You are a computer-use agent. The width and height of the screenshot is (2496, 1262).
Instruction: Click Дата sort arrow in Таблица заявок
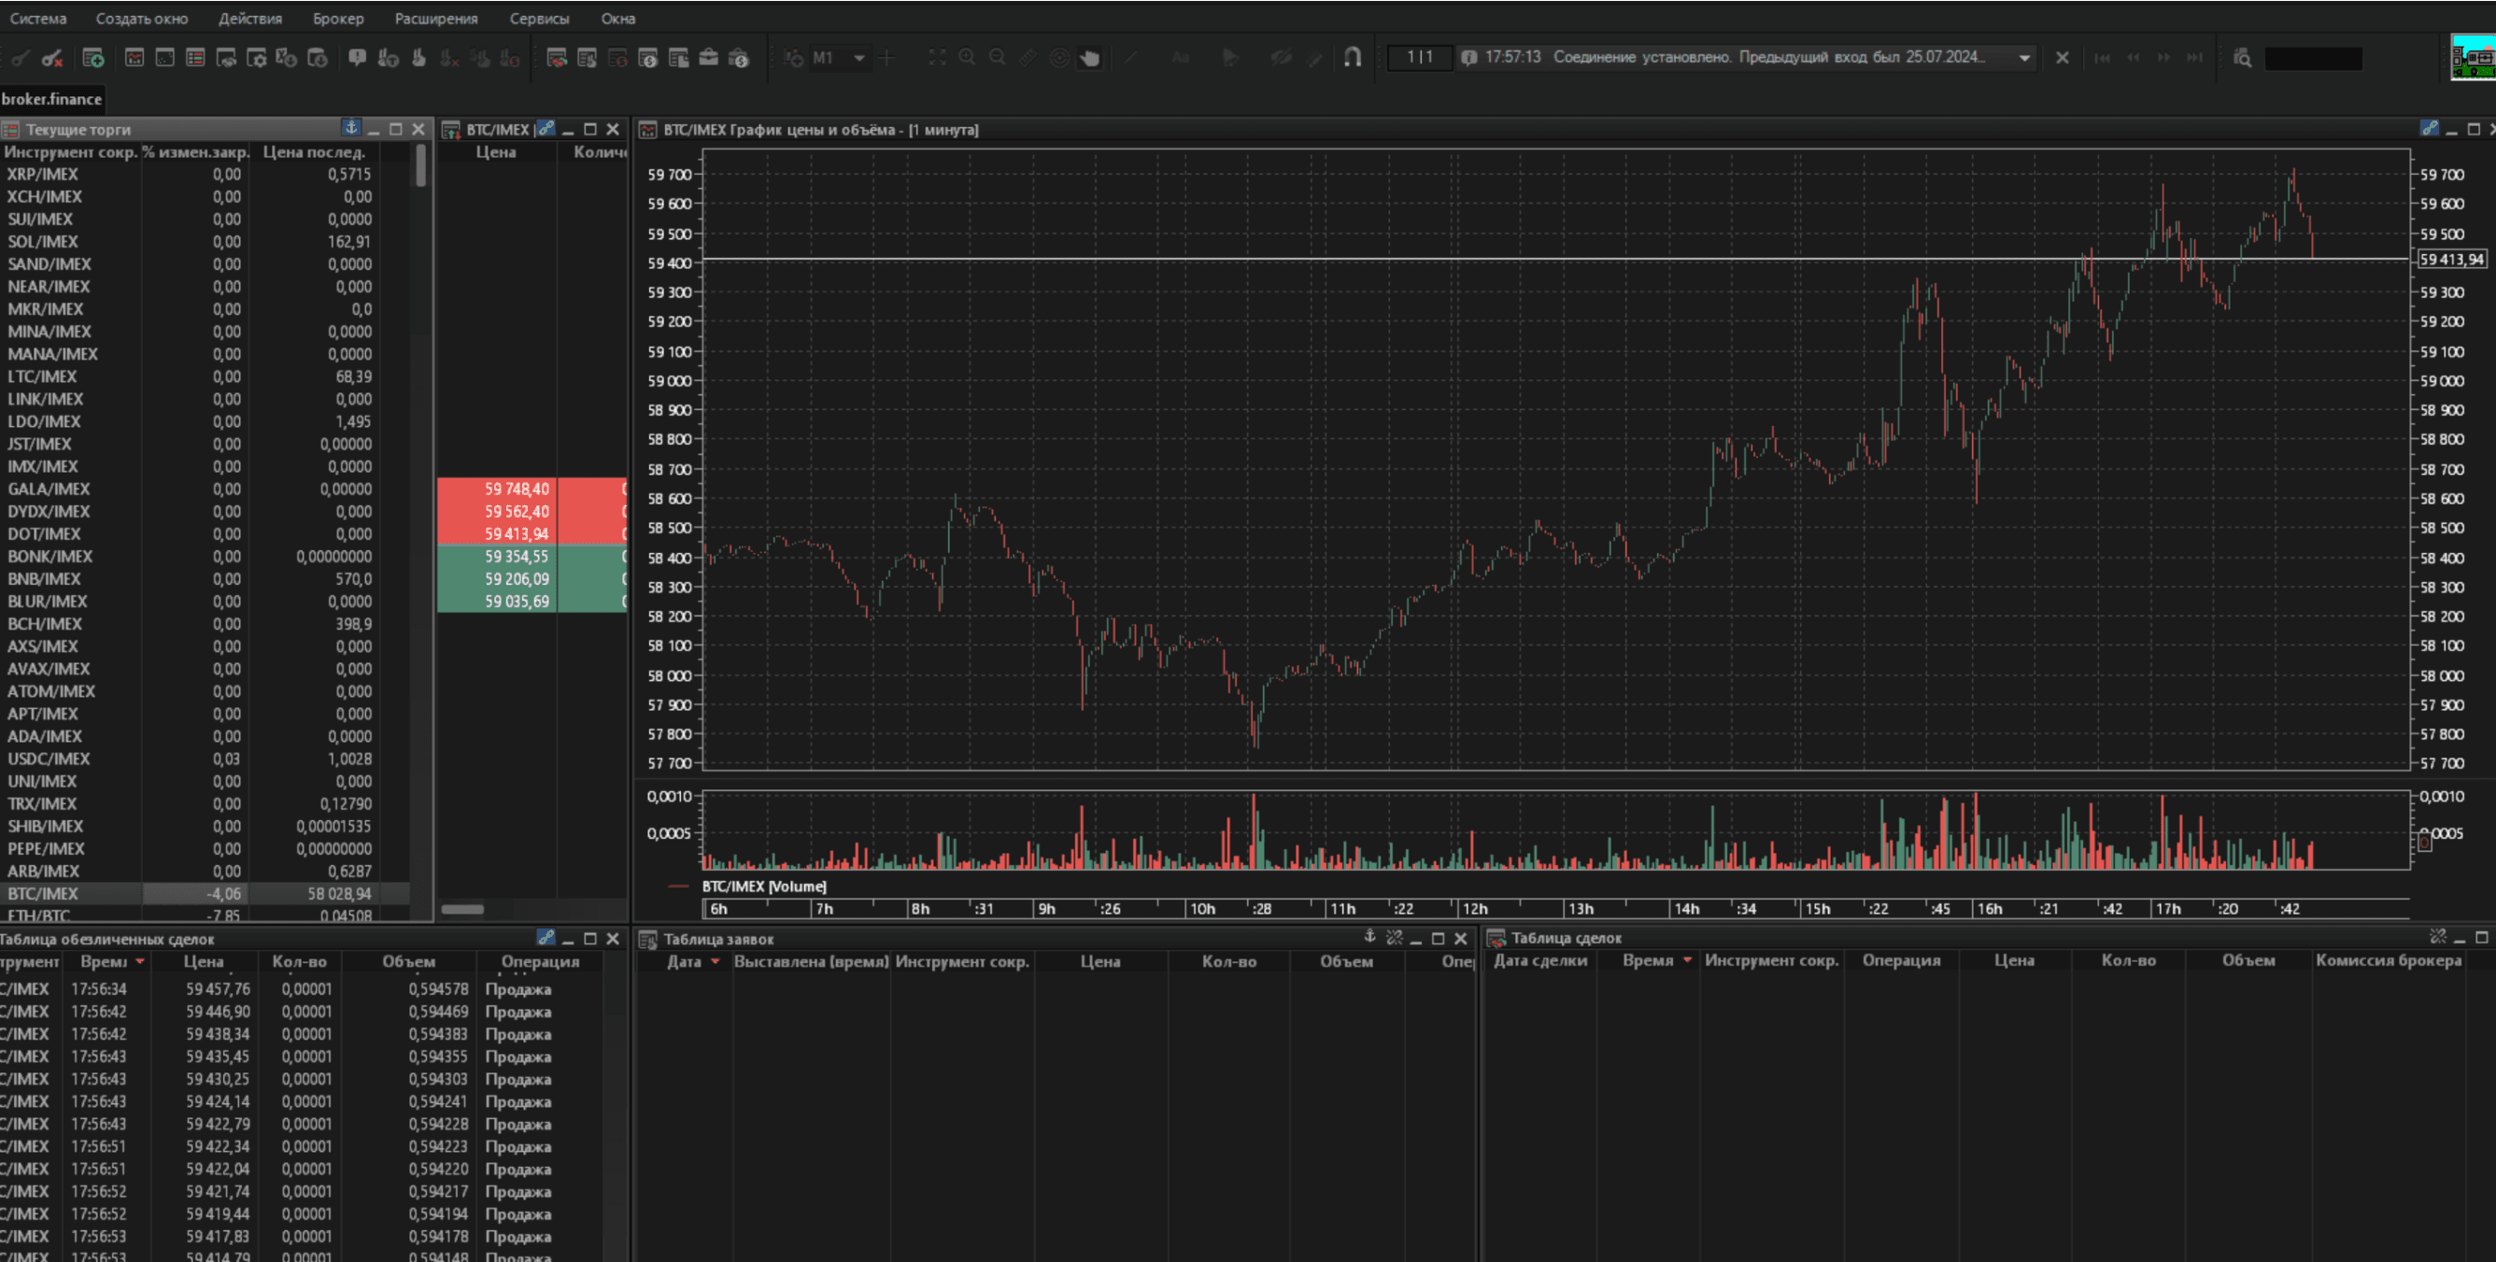716,960
